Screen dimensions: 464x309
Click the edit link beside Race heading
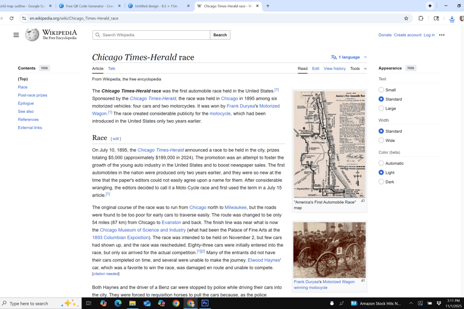pos(116,139)
